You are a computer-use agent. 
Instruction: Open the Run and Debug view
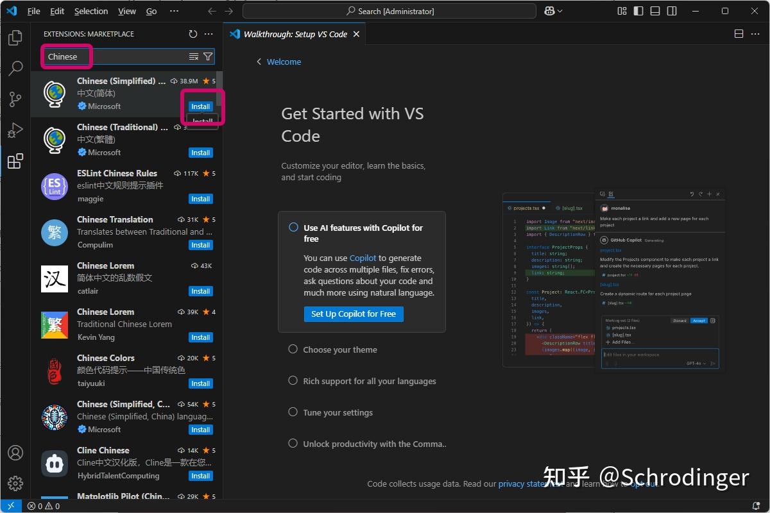15,130
